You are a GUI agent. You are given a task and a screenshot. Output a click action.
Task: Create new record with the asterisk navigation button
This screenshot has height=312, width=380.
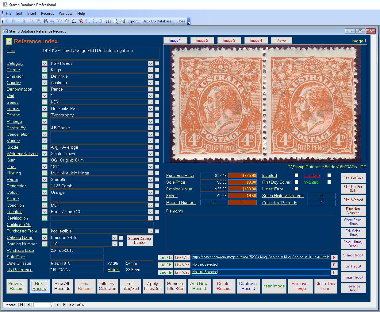pyautogui.click(x=72, y=305)
